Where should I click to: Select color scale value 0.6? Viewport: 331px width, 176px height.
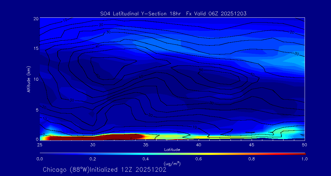point(199,159)
